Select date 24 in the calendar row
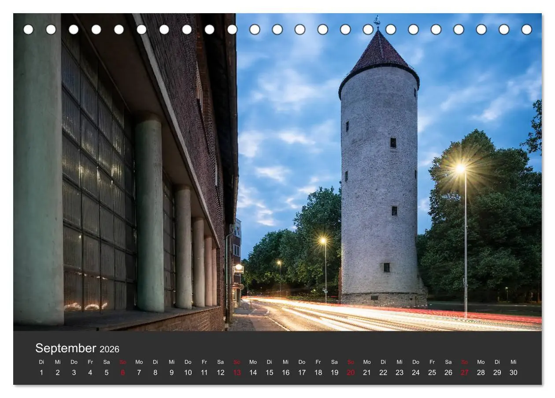 [416, 372]
